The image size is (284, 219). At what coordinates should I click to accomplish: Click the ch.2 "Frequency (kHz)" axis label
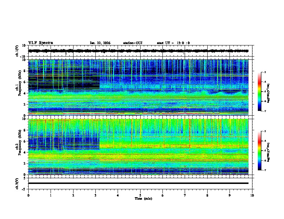pyautogui.click(x=20, y=142)
